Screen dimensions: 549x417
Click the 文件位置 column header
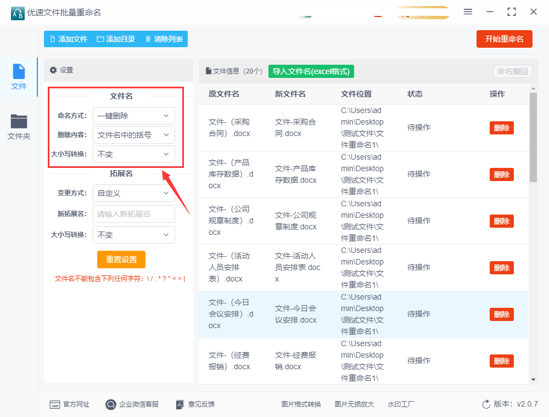(356, 94)
